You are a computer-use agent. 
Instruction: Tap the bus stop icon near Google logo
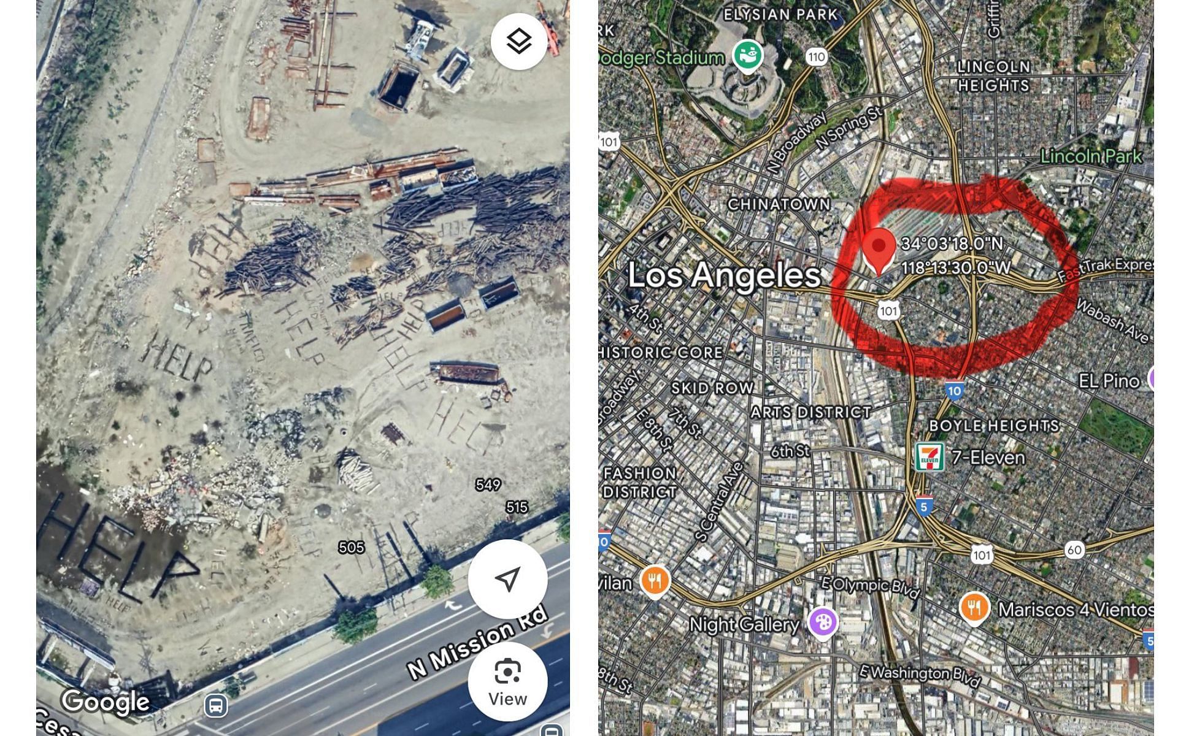click(x=216, y=705)
